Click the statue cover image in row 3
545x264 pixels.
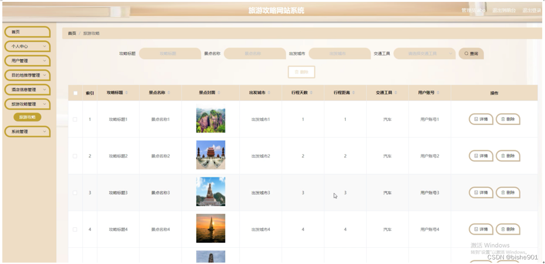point(211,192)
